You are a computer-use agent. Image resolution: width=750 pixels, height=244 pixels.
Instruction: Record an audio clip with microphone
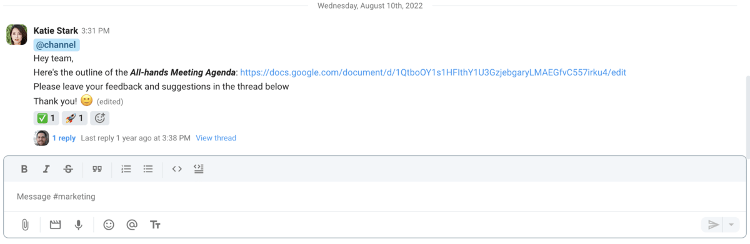(x=79, y=225)
